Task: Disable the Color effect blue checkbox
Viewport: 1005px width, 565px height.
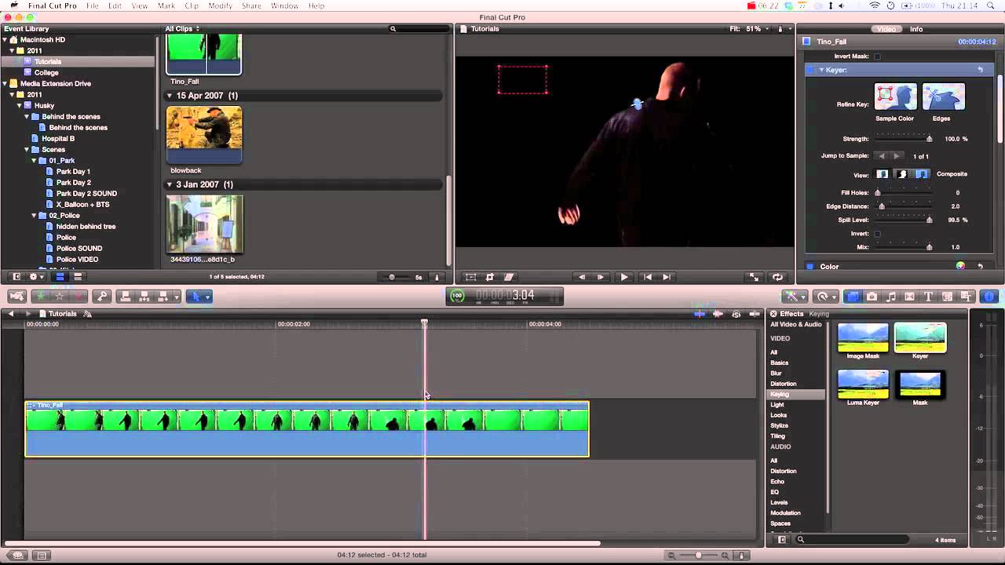Action: 810,266
